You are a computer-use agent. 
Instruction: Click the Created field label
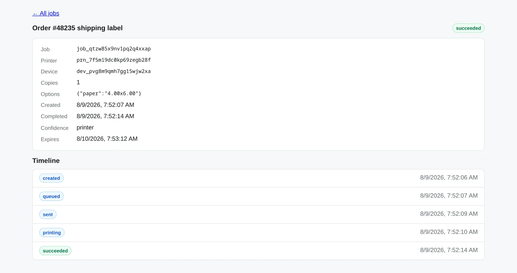[x=50, y=105]
